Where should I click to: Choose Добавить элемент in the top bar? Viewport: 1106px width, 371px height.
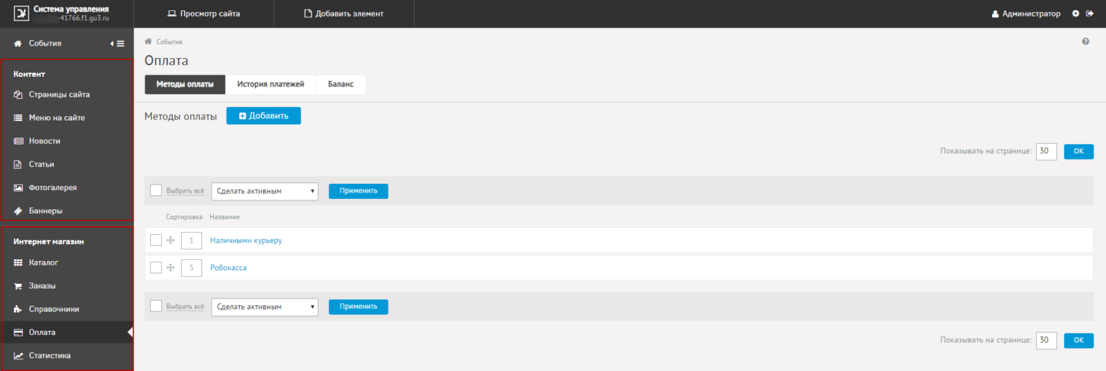click(x=344, y=14)
